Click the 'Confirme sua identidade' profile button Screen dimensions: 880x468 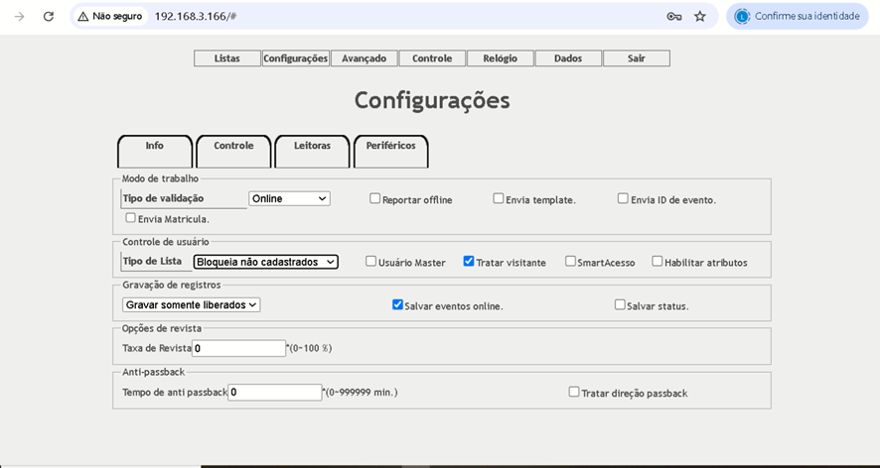(798, 16)
